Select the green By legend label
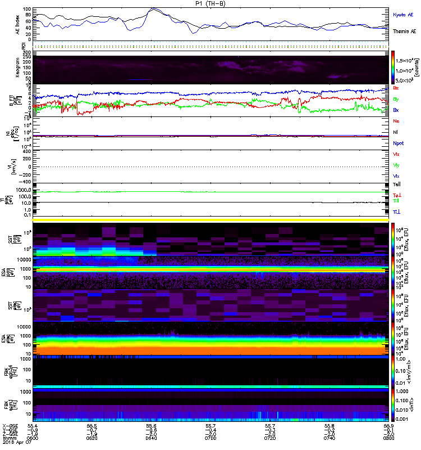Screen dimensions: 421x450 coord(397,100)
